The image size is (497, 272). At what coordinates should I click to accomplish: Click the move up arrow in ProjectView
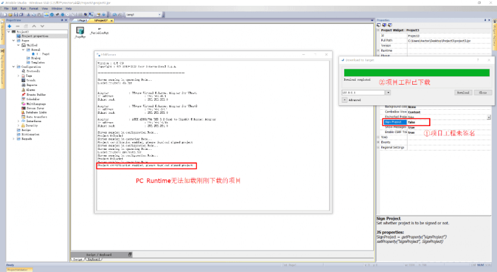tap(33, 26)
